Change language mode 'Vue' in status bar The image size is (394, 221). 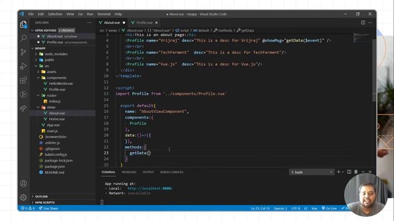[314, 208]
